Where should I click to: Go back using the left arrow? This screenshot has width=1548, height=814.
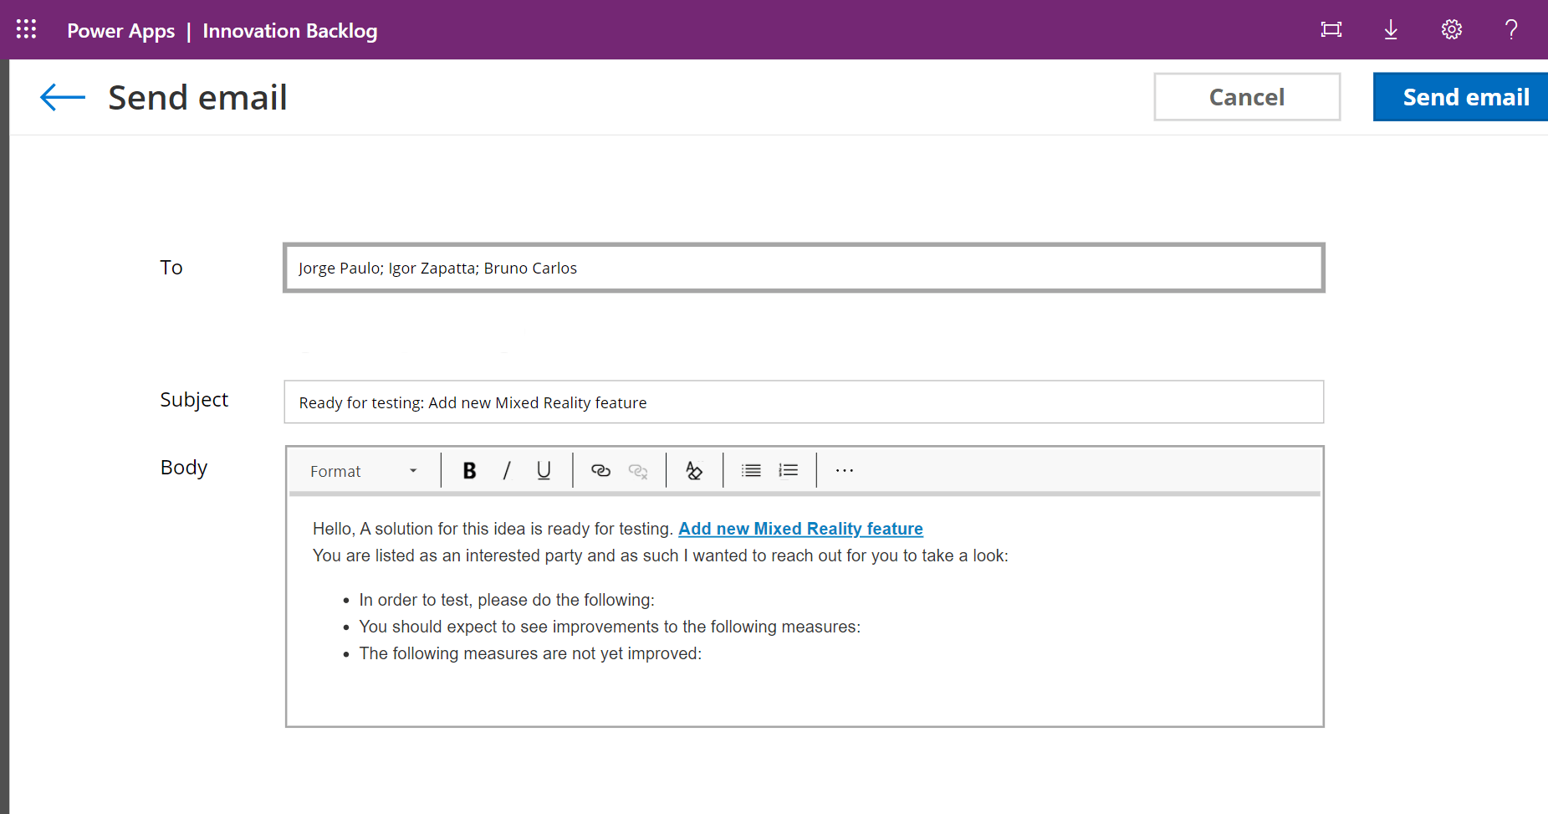tap(63, 97)
